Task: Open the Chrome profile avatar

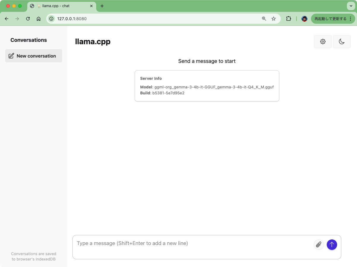Action: click(304, 19)
